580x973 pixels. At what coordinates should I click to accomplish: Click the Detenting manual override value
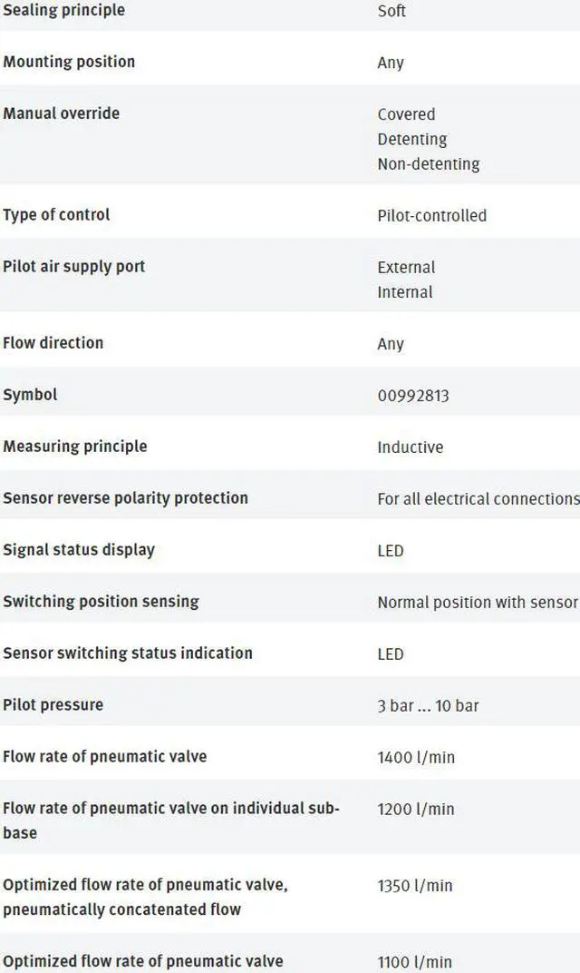point(412,140)
